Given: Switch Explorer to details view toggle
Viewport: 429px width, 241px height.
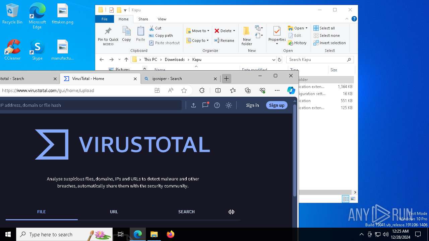Looking at the screenshot, I should click(x=346, y=199).
